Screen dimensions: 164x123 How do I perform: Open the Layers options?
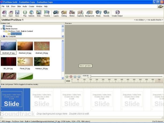click(x=56, y=13)
